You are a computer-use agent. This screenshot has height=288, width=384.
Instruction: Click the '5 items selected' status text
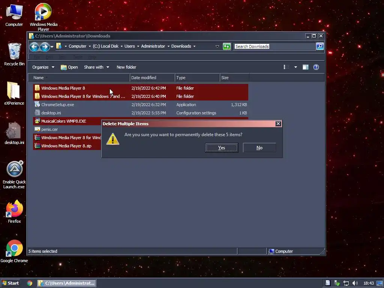pyautogui.click(x=43, y=251)
